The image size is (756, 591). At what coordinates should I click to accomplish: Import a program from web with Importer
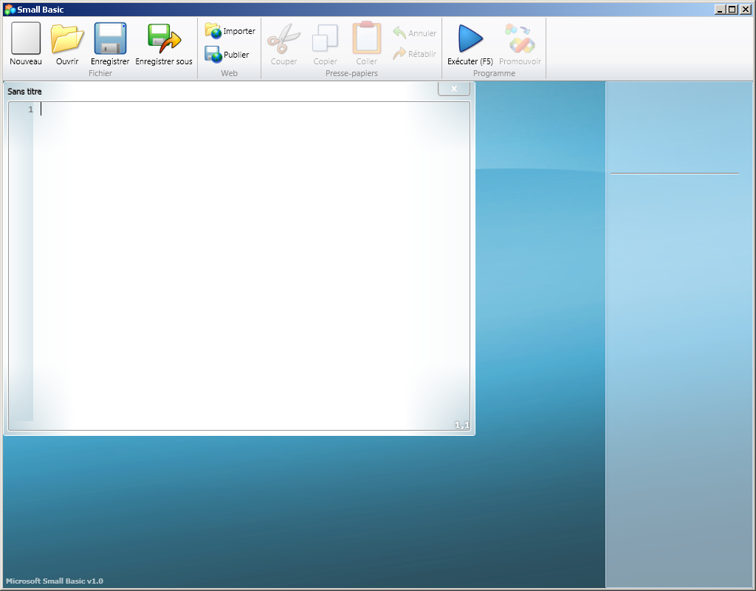tap(230, 31)
